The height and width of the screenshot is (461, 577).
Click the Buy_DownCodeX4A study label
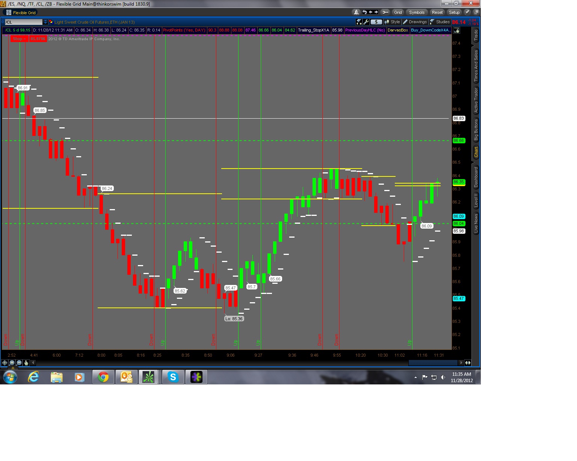[430, 30]
